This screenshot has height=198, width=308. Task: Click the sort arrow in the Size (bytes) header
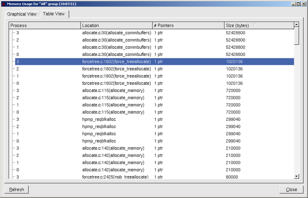pos(255,25)
